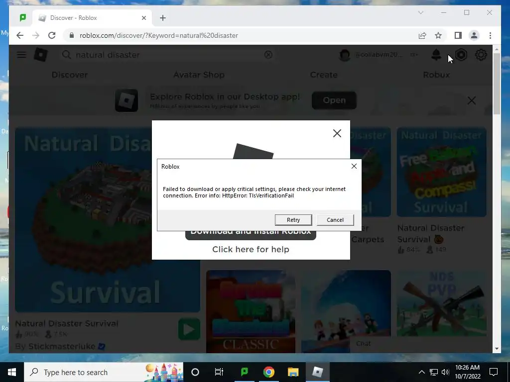Open the network tray icon
The image size is (510, 382).
434,372
